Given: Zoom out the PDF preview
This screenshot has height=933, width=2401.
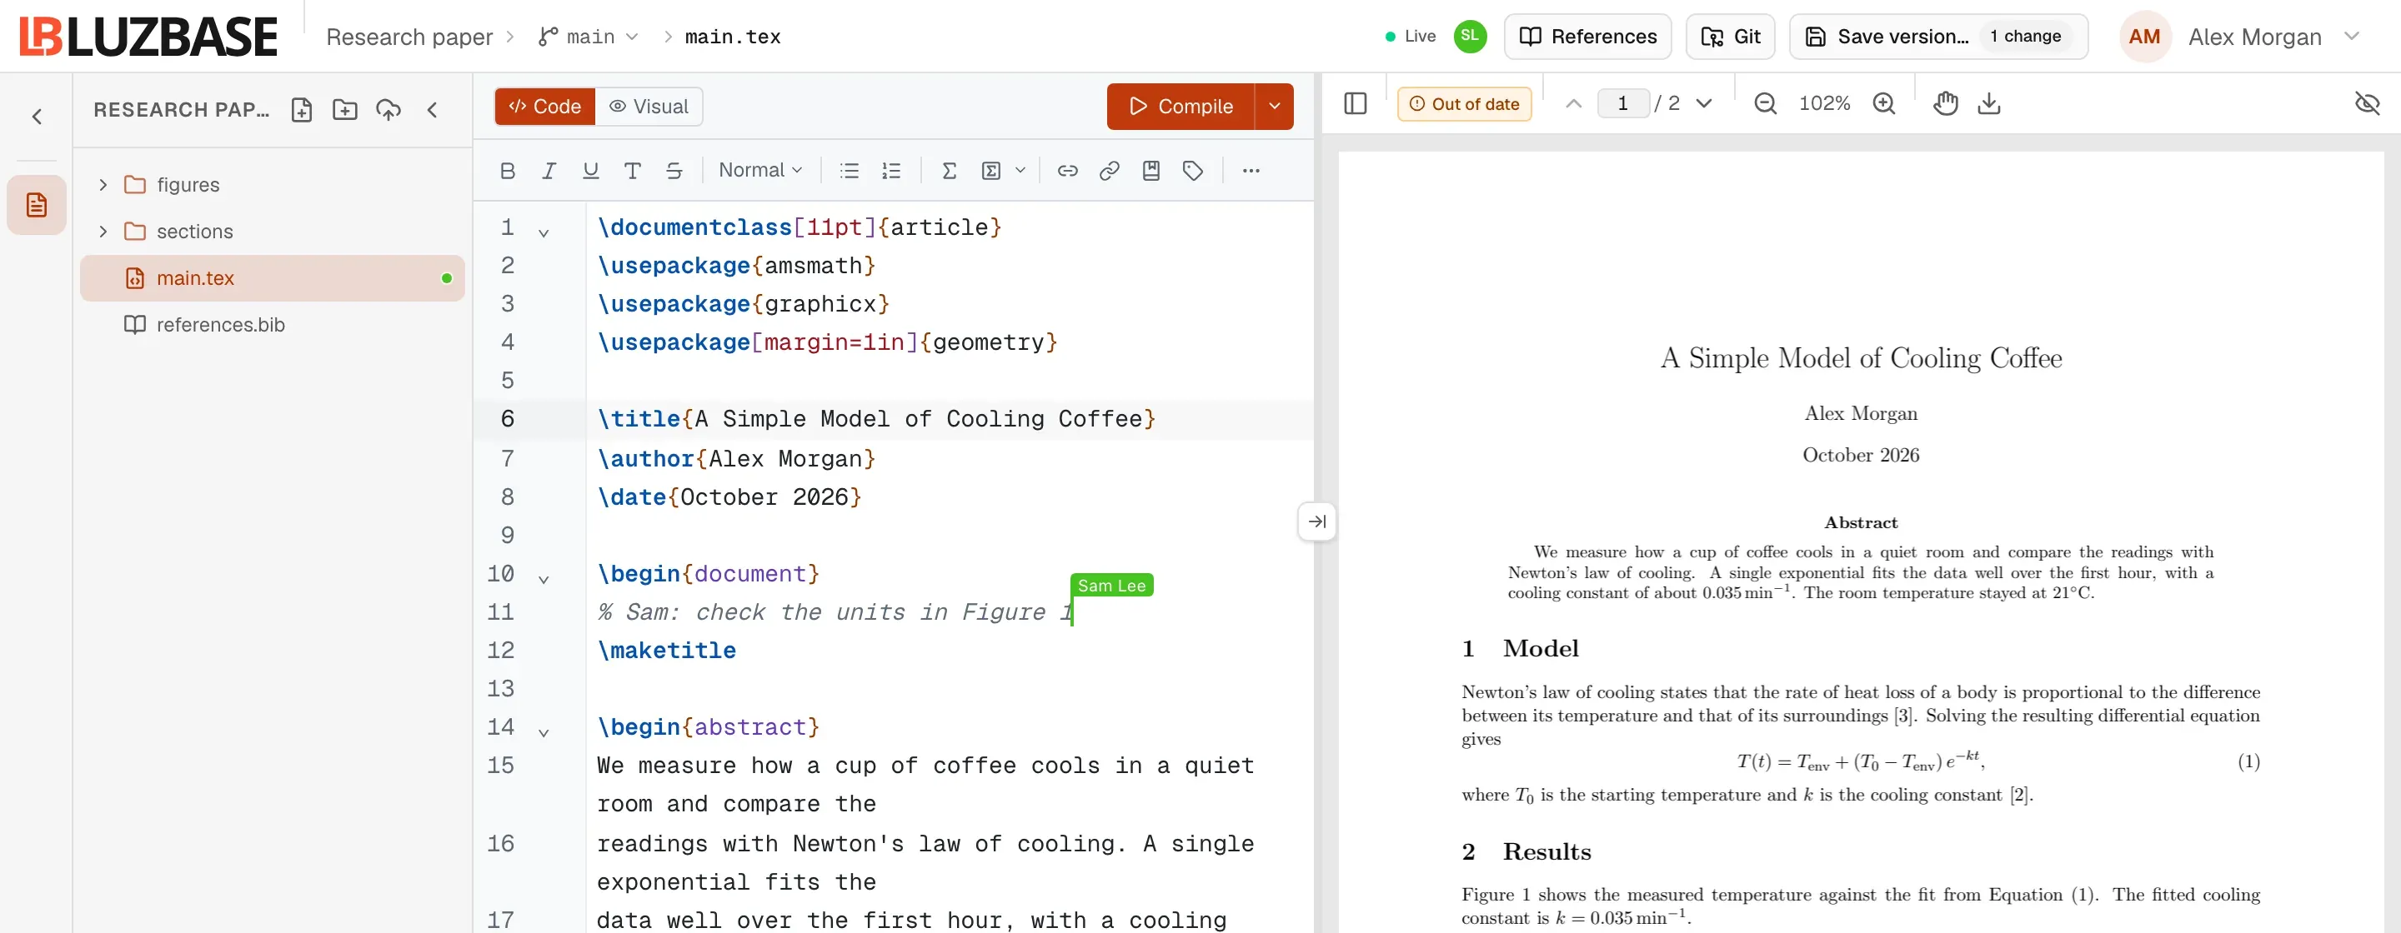Looking at the screenshot, I should pyautogui.click(x=1764, y=103).
